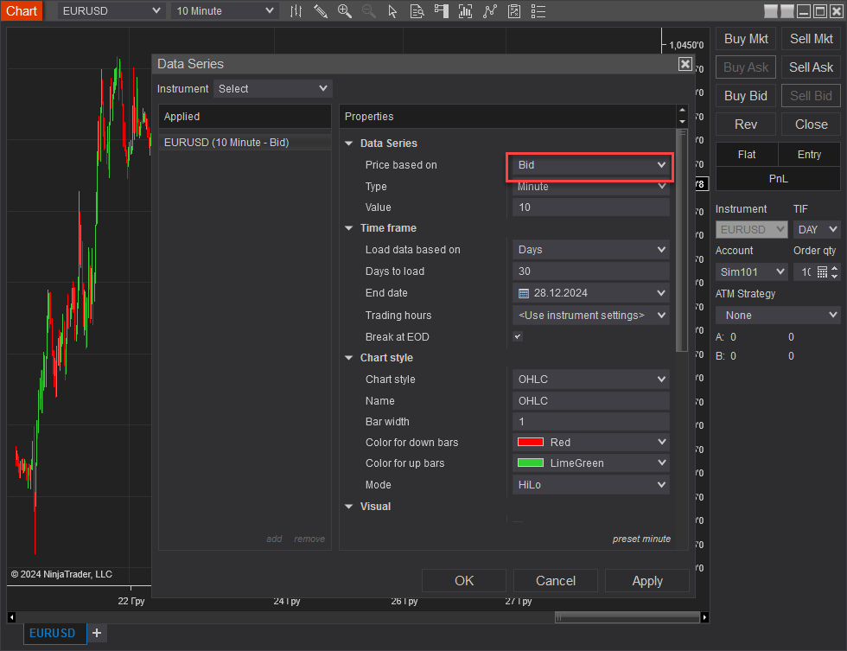Viewport: 847px width, 651px height.
Task: Open the bar type chart style icon
Action: pyautogui.click(x=296, y=11)
